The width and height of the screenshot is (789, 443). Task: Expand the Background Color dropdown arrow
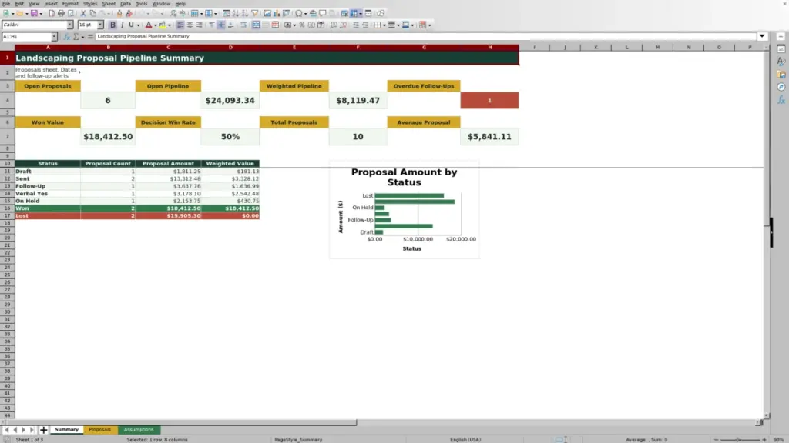click(170, 25)
